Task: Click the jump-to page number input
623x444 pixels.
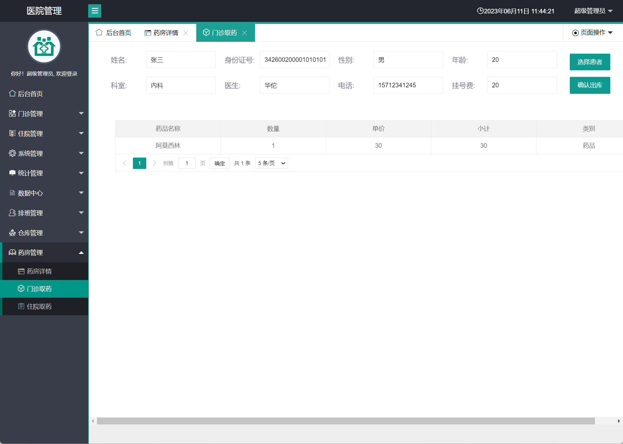Action: tap(187, 163)
